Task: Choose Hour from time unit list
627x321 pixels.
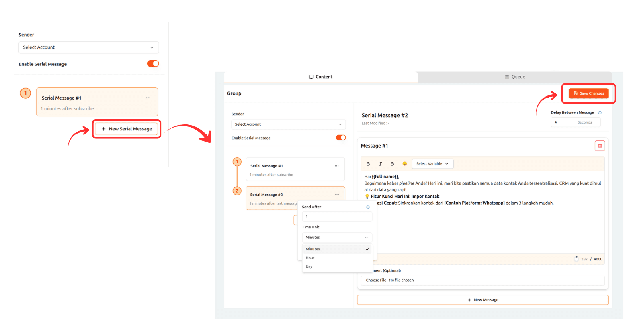Action: click(310, 258)
